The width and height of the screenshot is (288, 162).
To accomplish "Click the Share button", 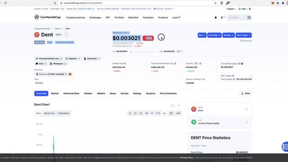I will [x=245, y=93].
